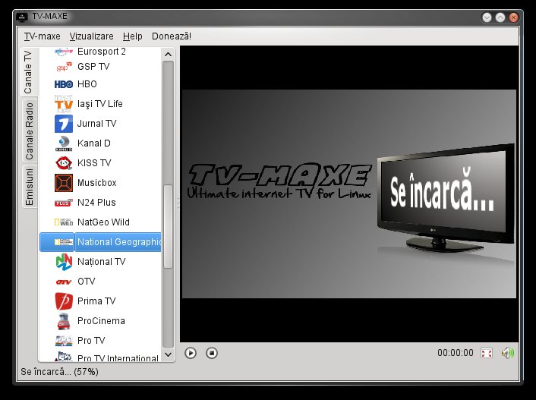Open the Donează! menu item
This screenshot has width=536, height=400.
(x=172, y=36)
